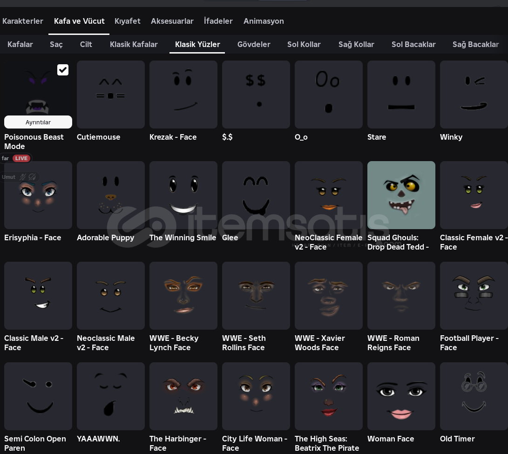Pick the O_o face
Image resolution: width=508 pixels, height=454 pixels.
pyautogui.click(x=329, y=95)
